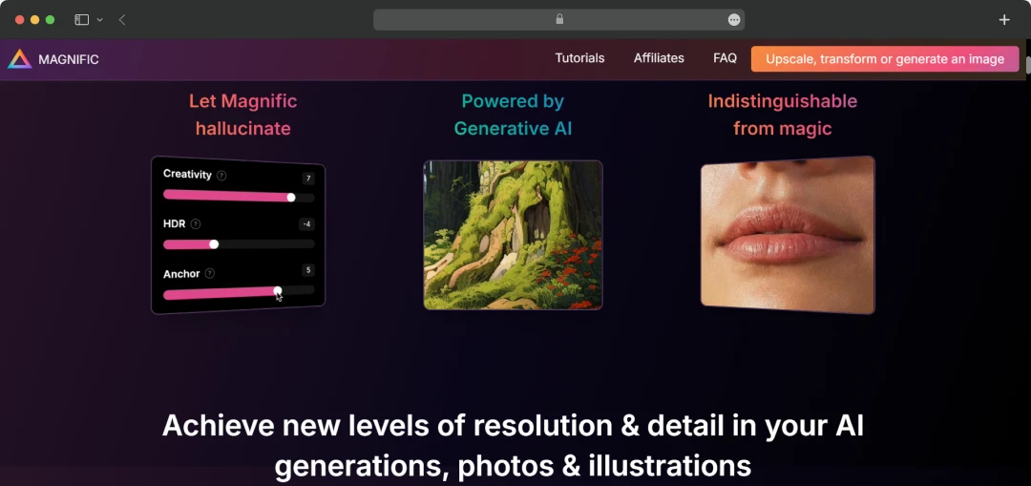The width and height of the screenshot is (1031, 486).
Task: Click the green fullscreen window button
Action: (x=50, y=20)
